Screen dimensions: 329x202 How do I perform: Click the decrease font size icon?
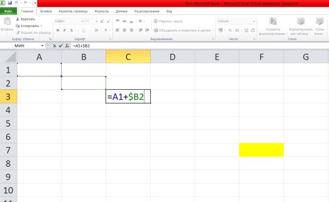click(108, 21)
